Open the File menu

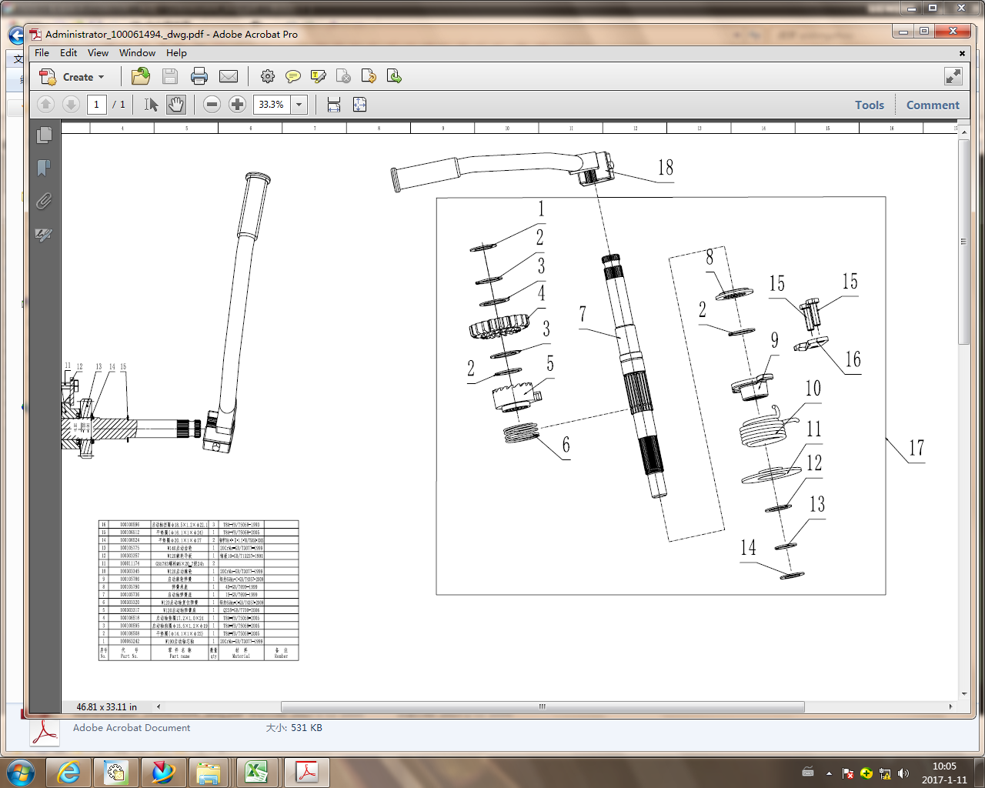click(42, 52)
